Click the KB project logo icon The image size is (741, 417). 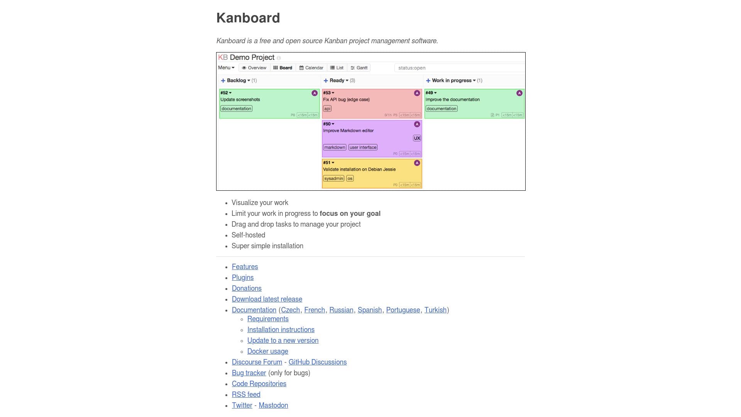point(223,57)
